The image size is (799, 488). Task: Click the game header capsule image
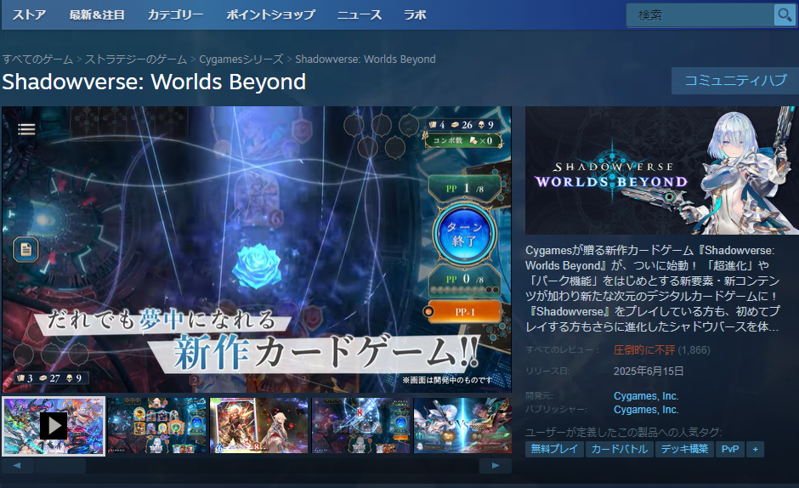click(x=662, y=170)
